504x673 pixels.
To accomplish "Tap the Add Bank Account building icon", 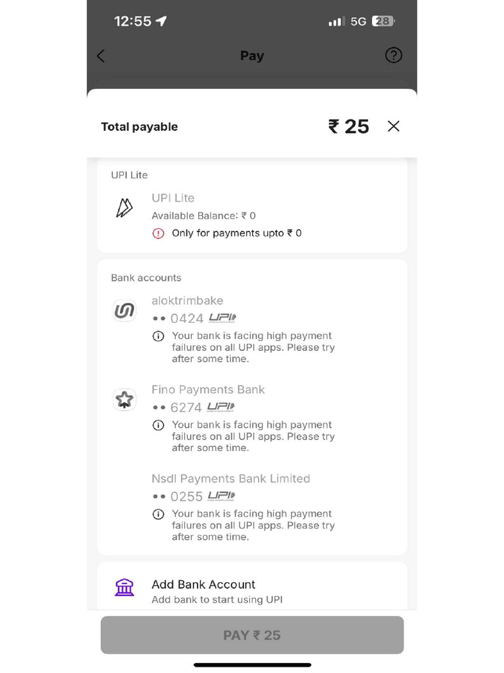I will pos(124,587).
